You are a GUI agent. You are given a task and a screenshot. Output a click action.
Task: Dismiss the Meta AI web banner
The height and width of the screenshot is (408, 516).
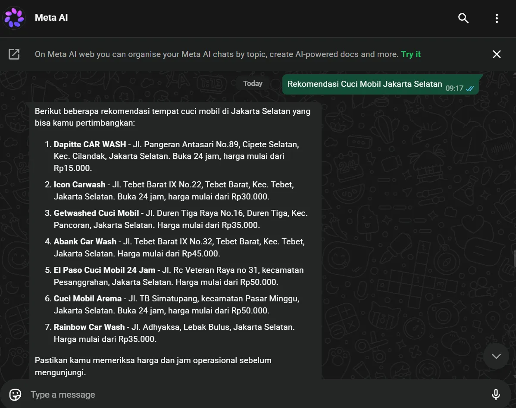coord(497,54)
